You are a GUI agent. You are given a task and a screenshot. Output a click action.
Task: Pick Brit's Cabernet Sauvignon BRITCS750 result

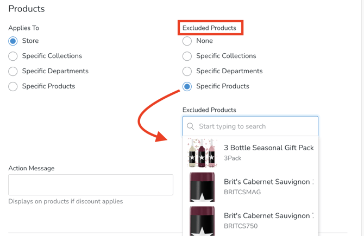coord(268,216)
